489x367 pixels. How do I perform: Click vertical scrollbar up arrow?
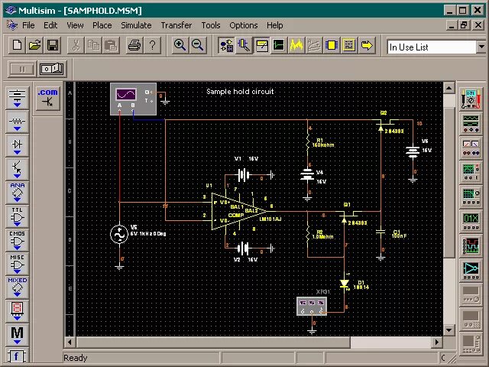point(449,89)
